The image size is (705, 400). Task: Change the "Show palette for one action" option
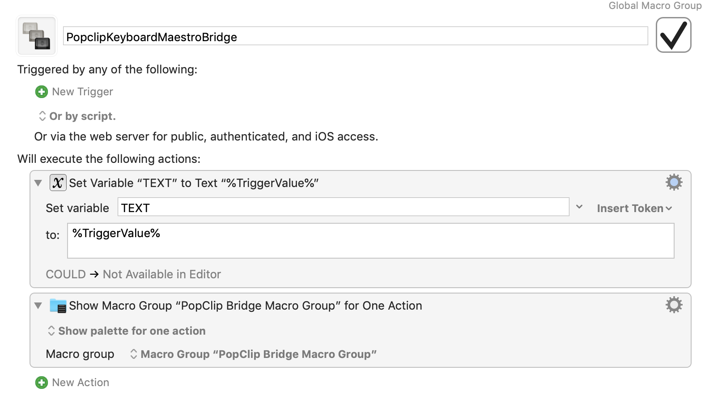pos(127,331)
